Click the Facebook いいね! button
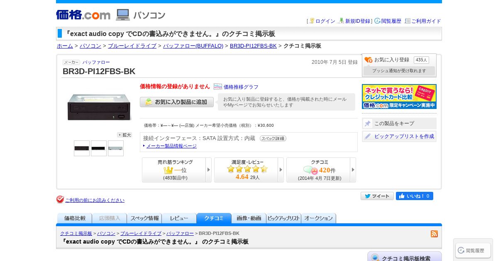 pyautogui.click(x=415, y=196)
